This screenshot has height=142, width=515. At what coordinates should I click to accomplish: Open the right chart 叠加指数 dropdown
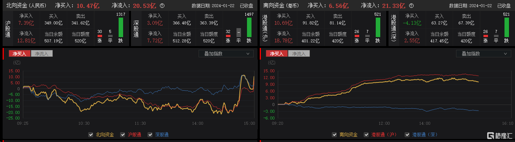(483, 54)
